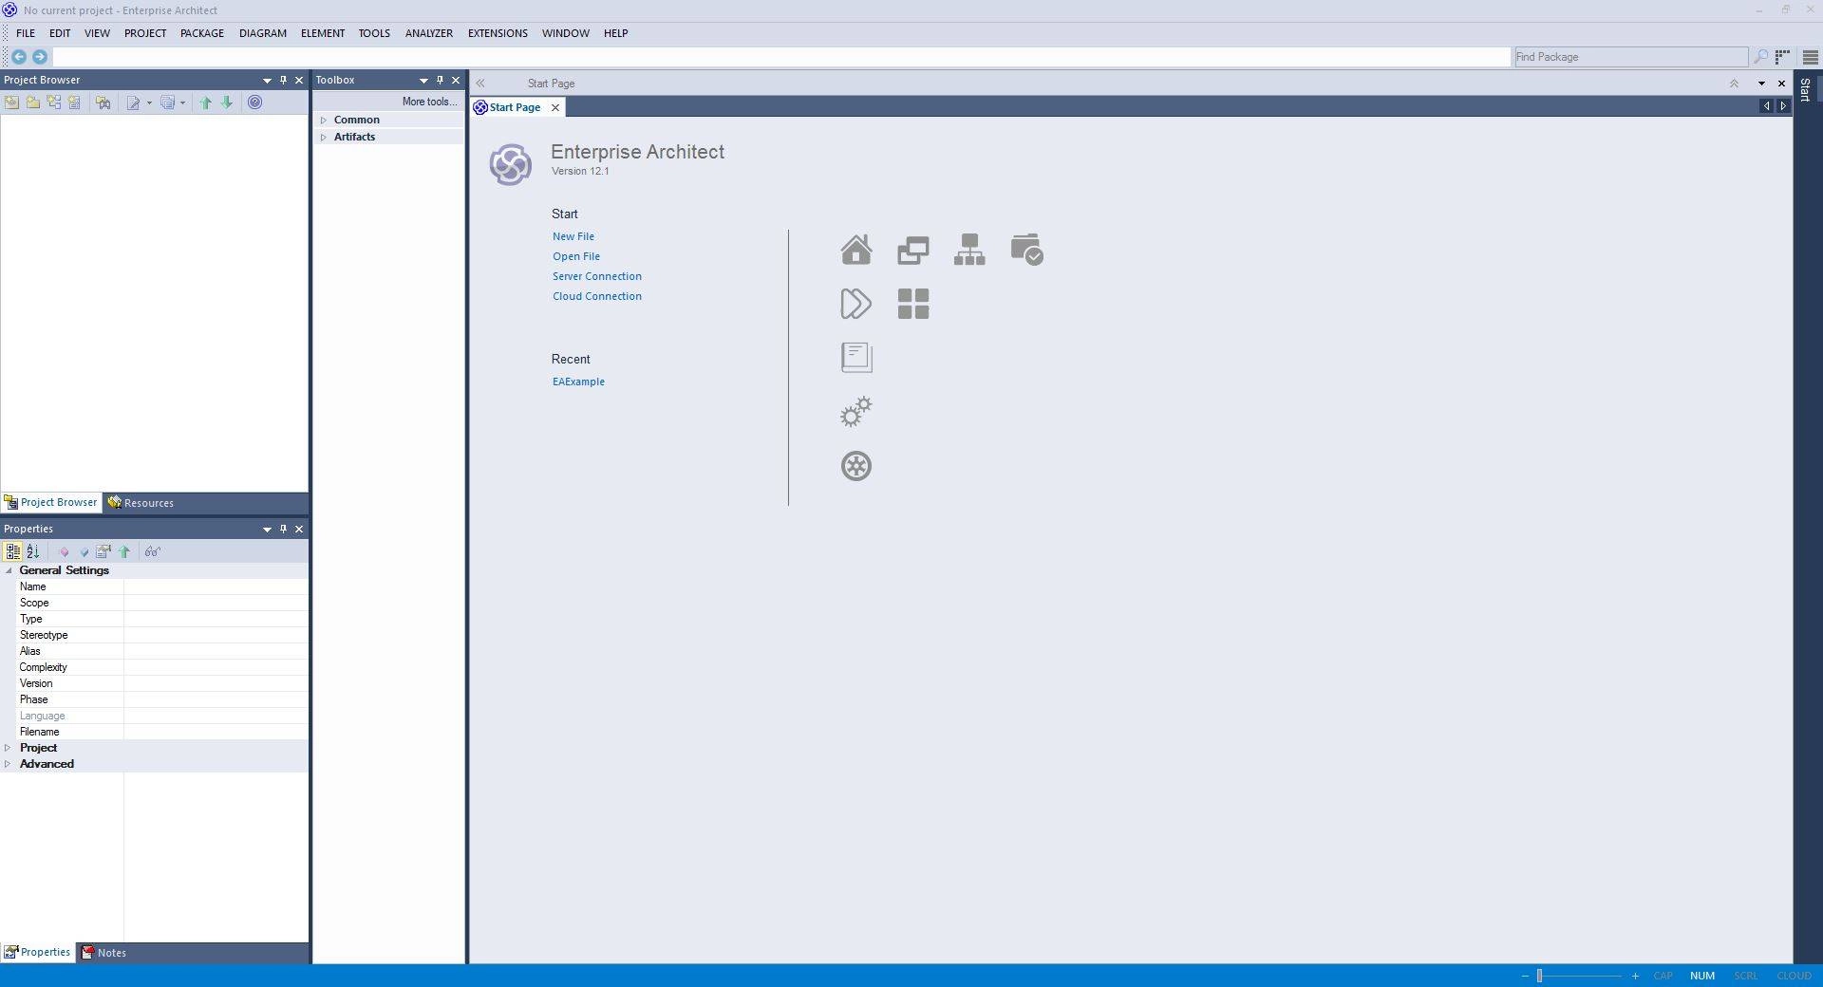Click the New Element icon in Project Browser toolbar
Viewport: 1823px width, 987px height.
click(74, 102)
